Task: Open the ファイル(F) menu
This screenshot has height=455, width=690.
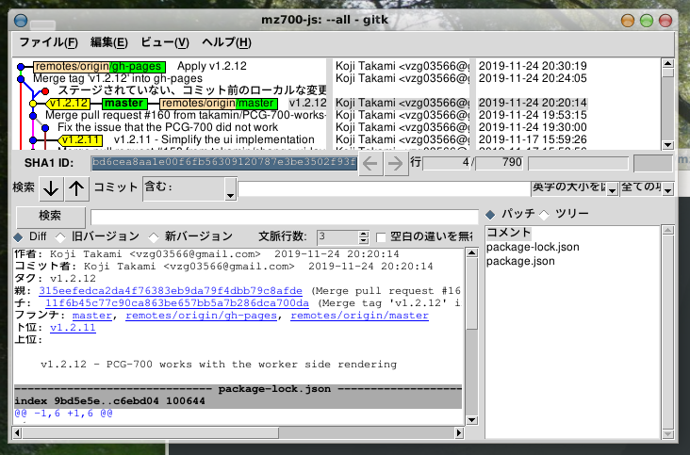Action: 48,42
